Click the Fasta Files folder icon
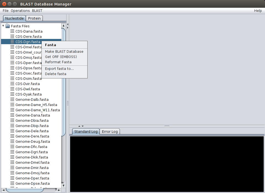Screen dimensions: 265x193 [x=8, y=26]
